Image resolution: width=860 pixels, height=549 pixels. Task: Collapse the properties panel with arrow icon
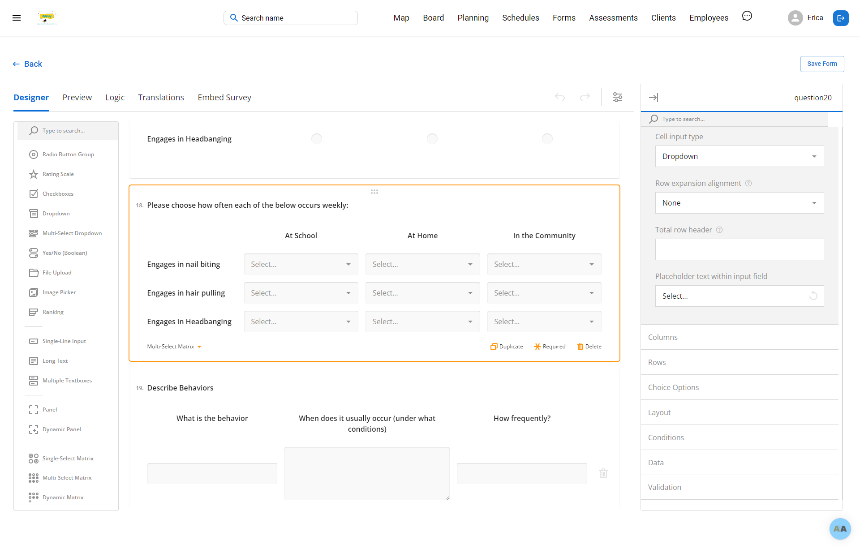654,98
